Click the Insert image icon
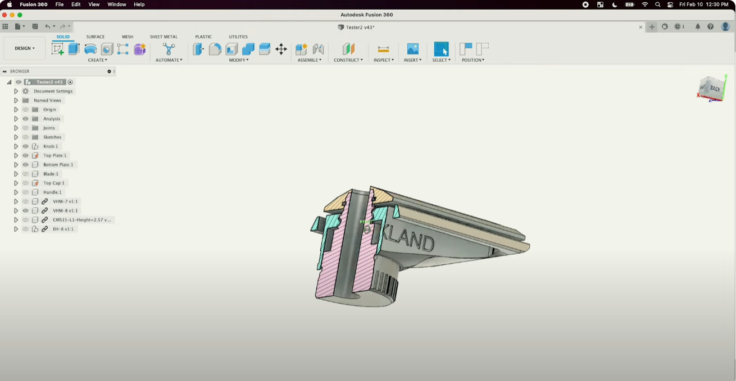 [x=412, y=49]
